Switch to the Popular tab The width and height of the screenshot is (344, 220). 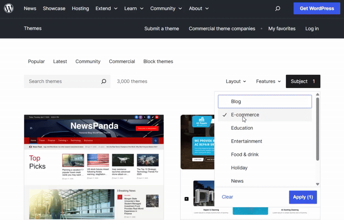tap(37, 61)
